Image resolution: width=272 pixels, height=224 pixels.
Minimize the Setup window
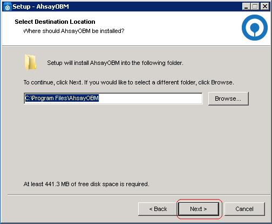click(246, 6)
